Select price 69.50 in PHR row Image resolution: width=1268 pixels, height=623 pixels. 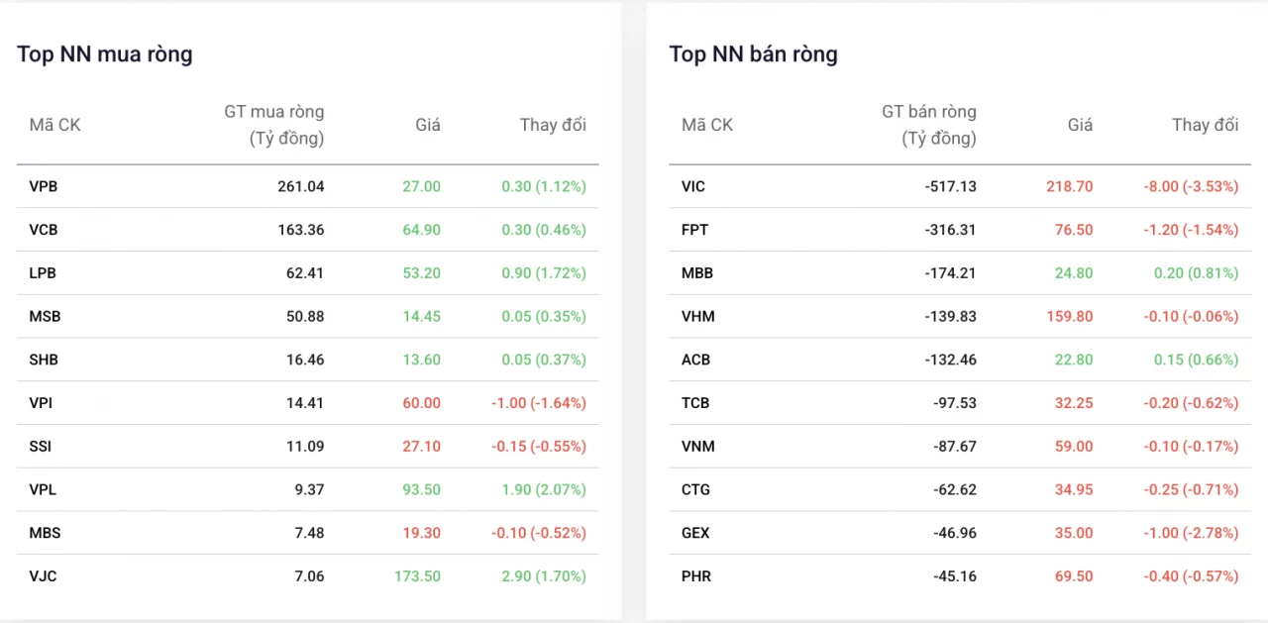point(1074,576)
